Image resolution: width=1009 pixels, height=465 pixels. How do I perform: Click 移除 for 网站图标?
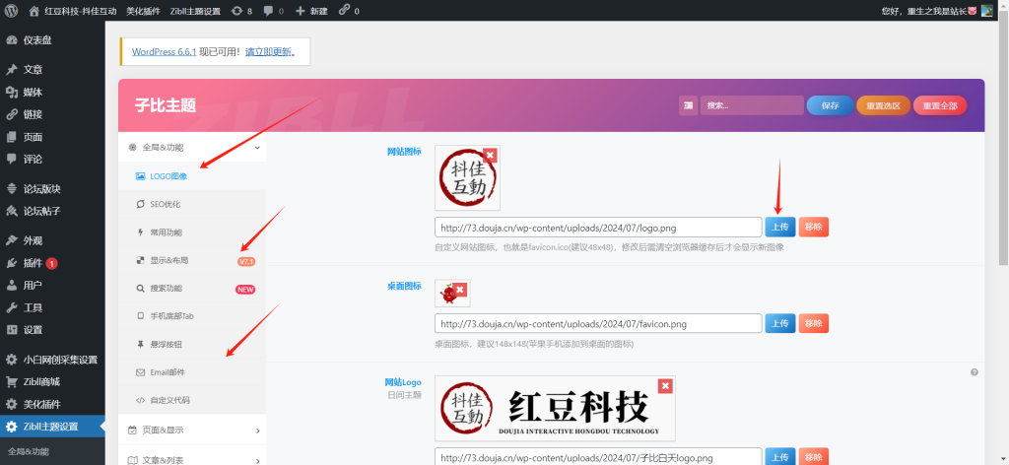[813, 227]
